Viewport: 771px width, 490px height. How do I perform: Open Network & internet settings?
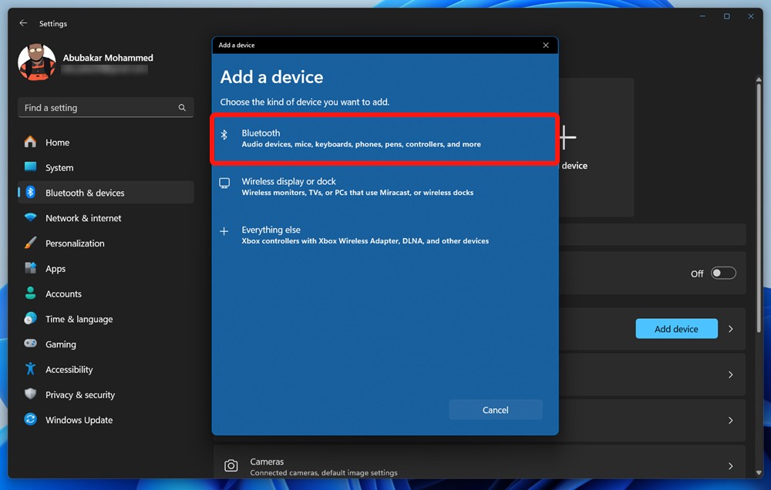pyautogui.click(x=83, y=218)
